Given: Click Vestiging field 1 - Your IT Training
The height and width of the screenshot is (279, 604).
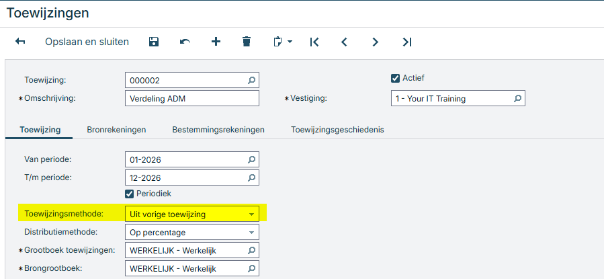Looking at the screenshot, I should coord(458,98).
